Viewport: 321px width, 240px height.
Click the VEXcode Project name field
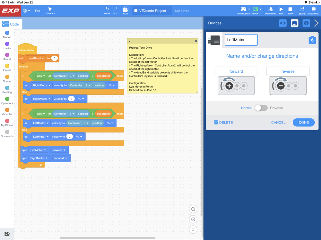click(x=152, y=11)
